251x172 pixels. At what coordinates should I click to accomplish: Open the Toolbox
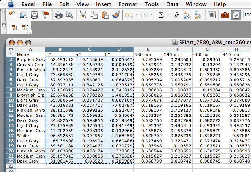[225, 15]
